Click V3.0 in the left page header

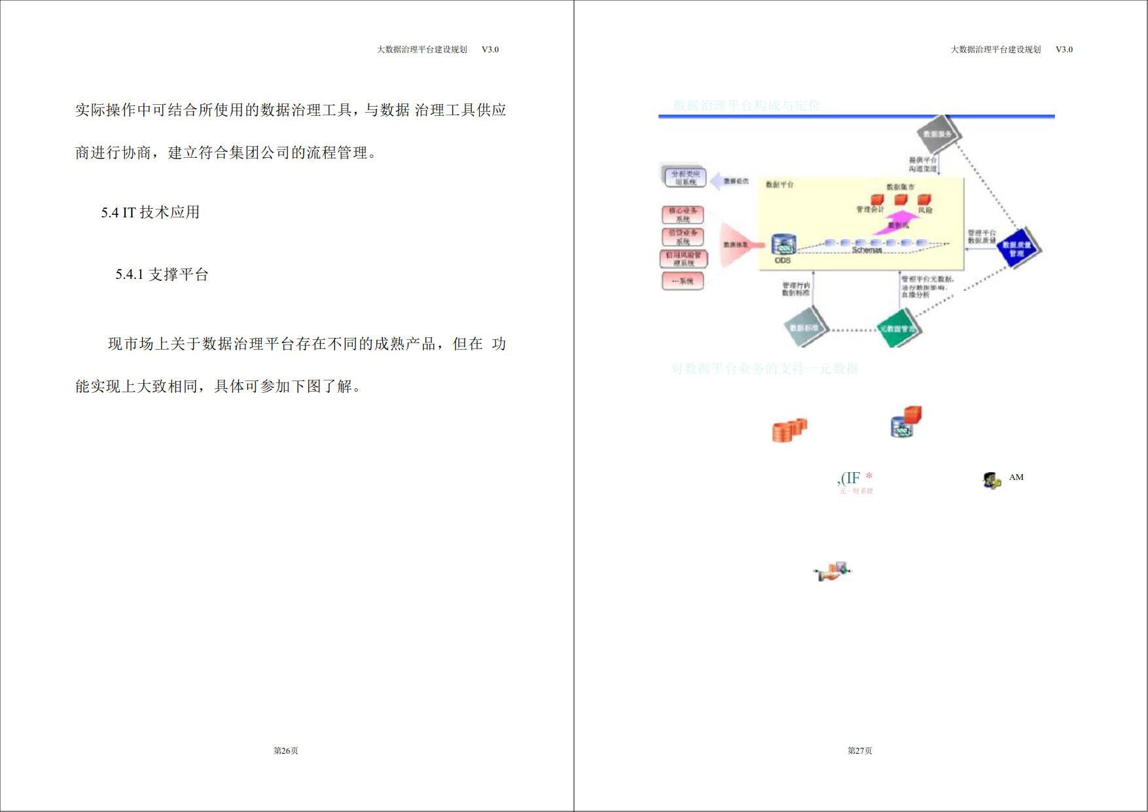point(490,49)
